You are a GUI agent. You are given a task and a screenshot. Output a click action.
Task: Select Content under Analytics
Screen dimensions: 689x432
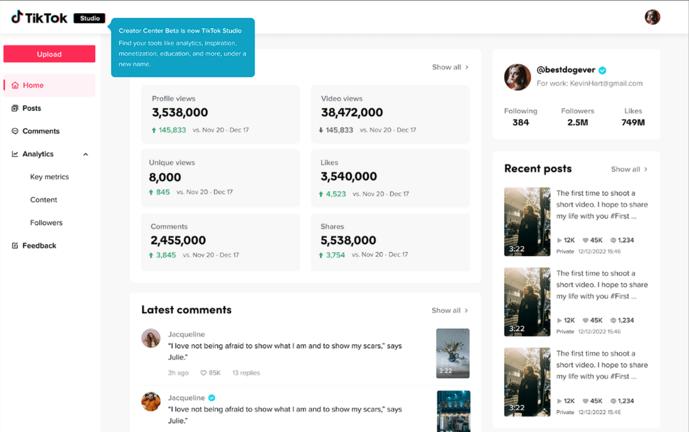click(44, 200)
